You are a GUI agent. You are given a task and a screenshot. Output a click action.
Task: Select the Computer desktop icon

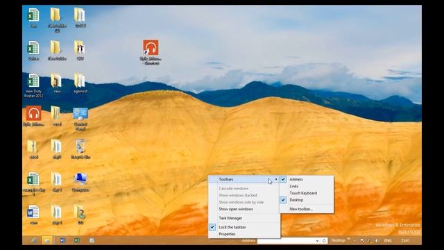click(80, 179)
